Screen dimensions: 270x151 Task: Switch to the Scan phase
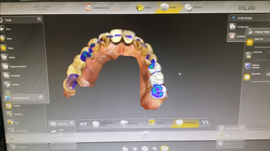[x=119, y=8]
